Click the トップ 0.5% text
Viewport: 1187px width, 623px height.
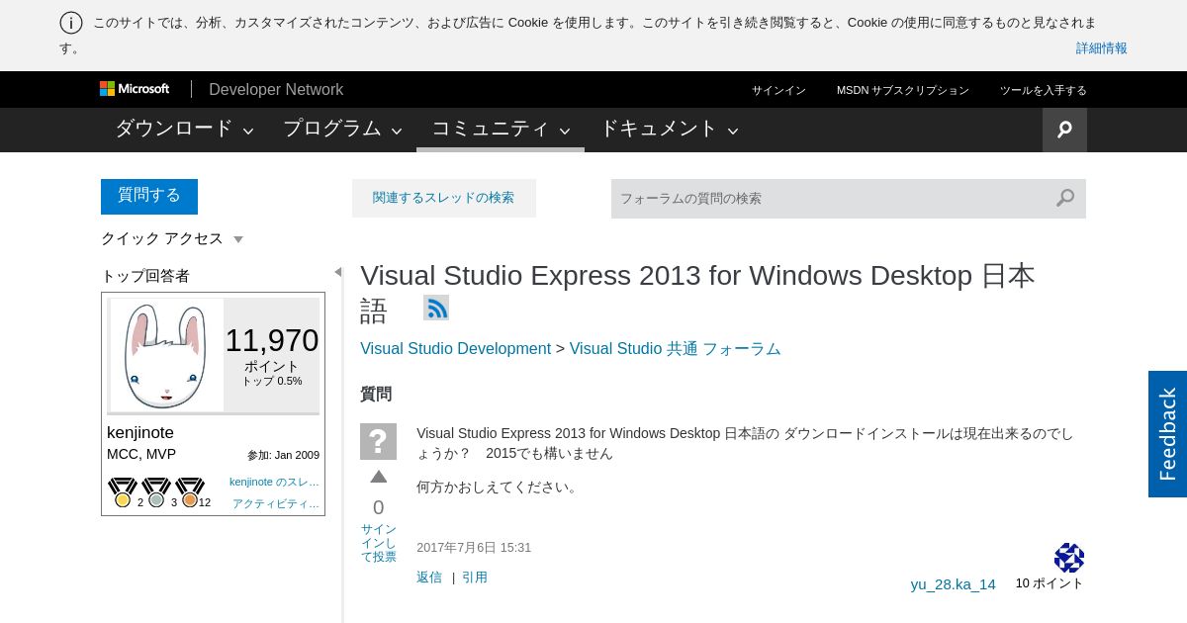272,381
